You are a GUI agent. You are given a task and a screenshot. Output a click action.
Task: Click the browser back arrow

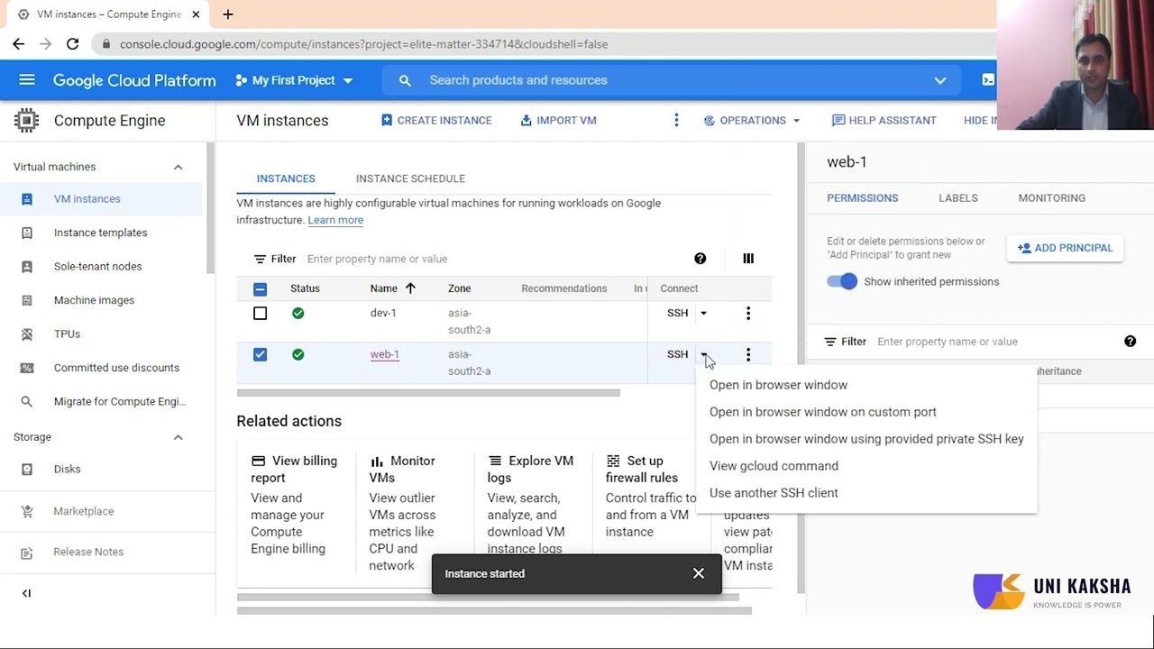click(19, 43)
